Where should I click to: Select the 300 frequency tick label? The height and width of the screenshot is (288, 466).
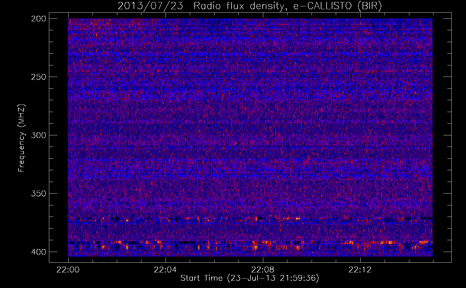[38, 135]
